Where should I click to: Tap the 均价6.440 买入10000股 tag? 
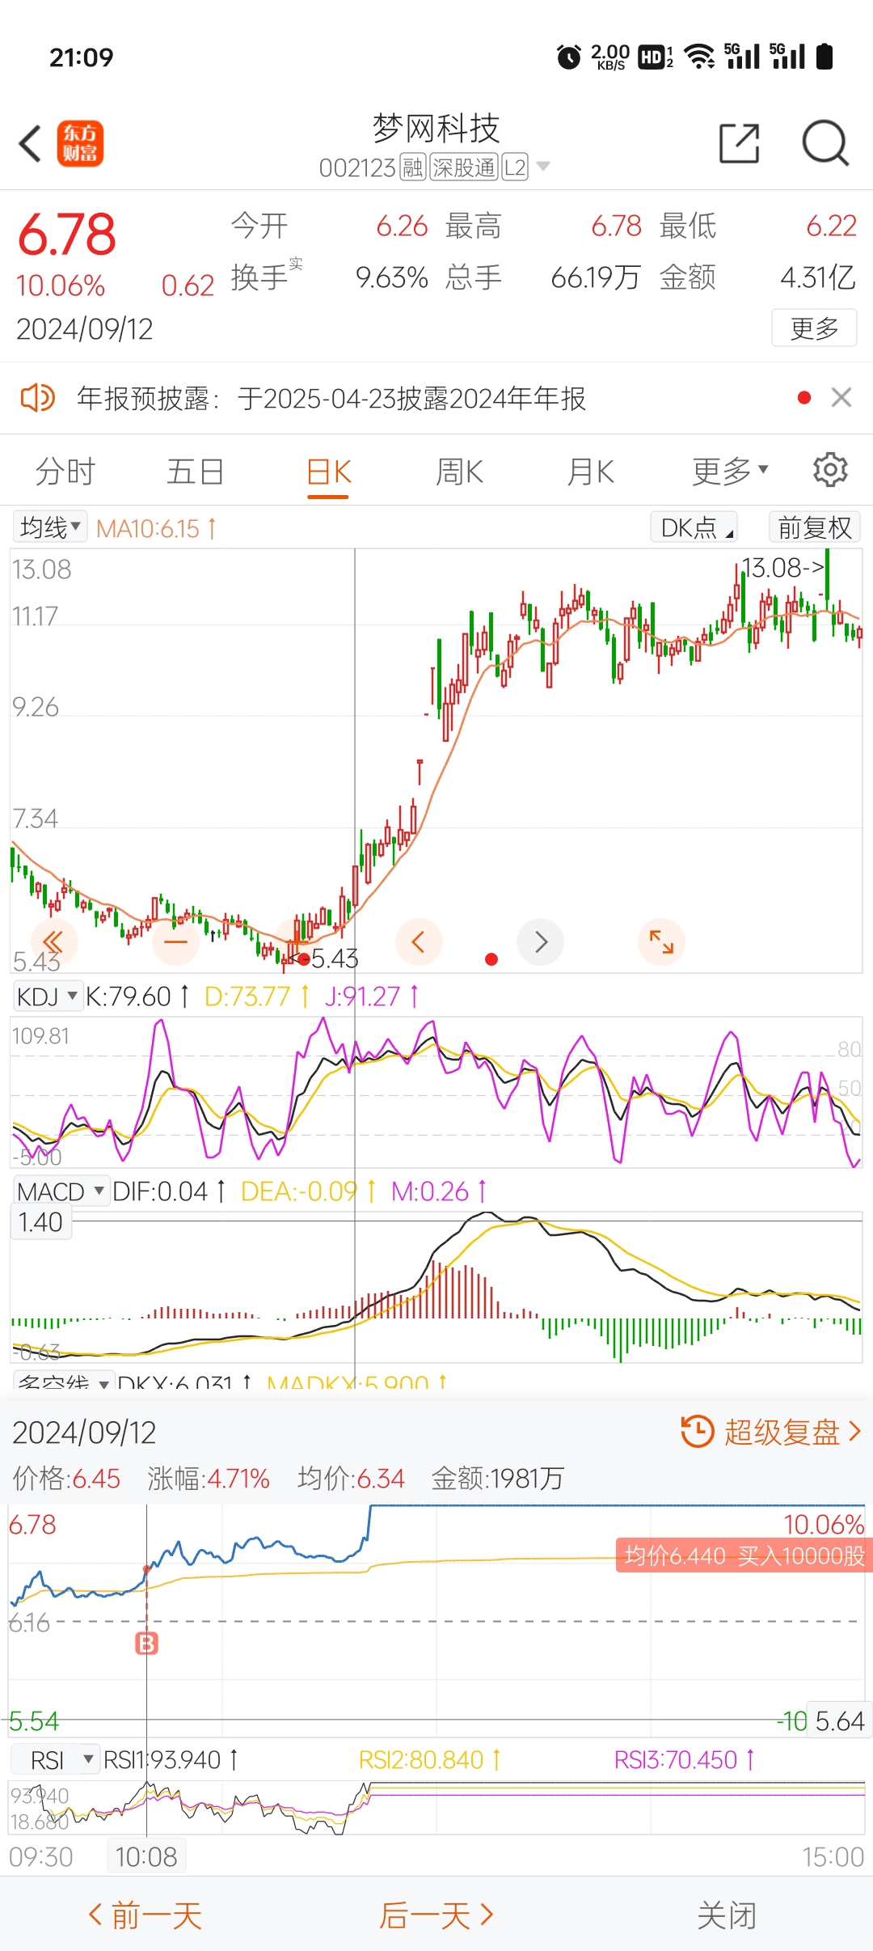pos(744,1555)
